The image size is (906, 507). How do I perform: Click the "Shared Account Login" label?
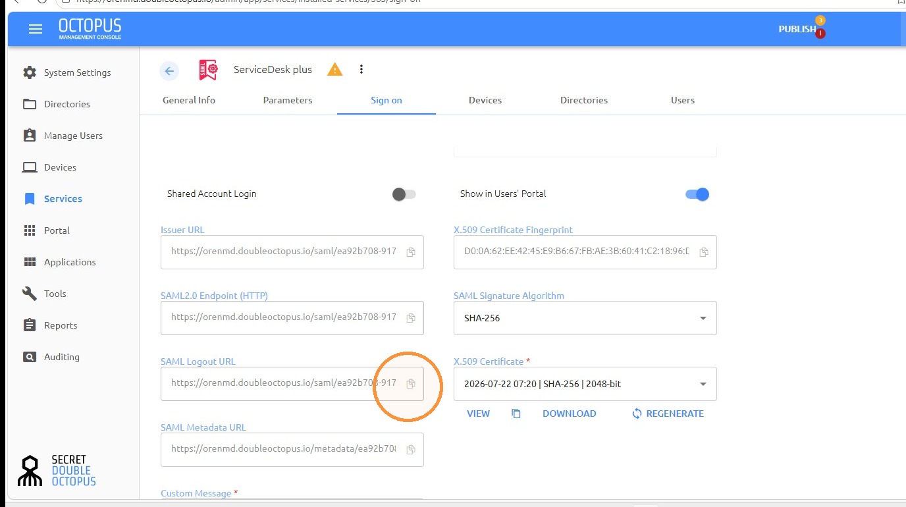[212, 194]
